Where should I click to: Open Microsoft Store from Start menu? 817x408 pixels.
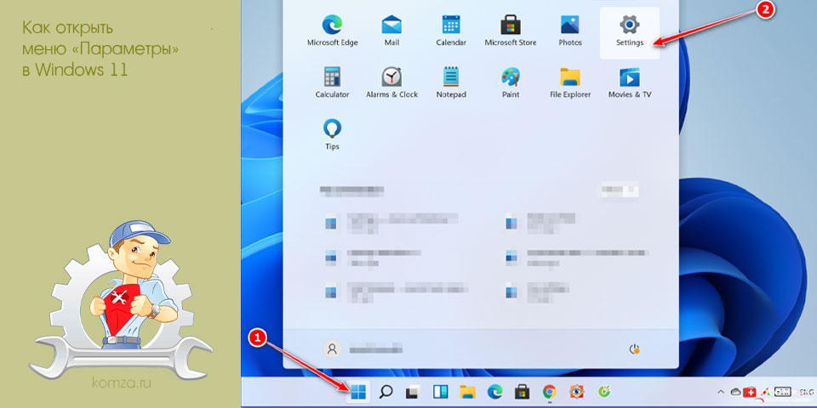pyautogui.click(x=510, y=31)
